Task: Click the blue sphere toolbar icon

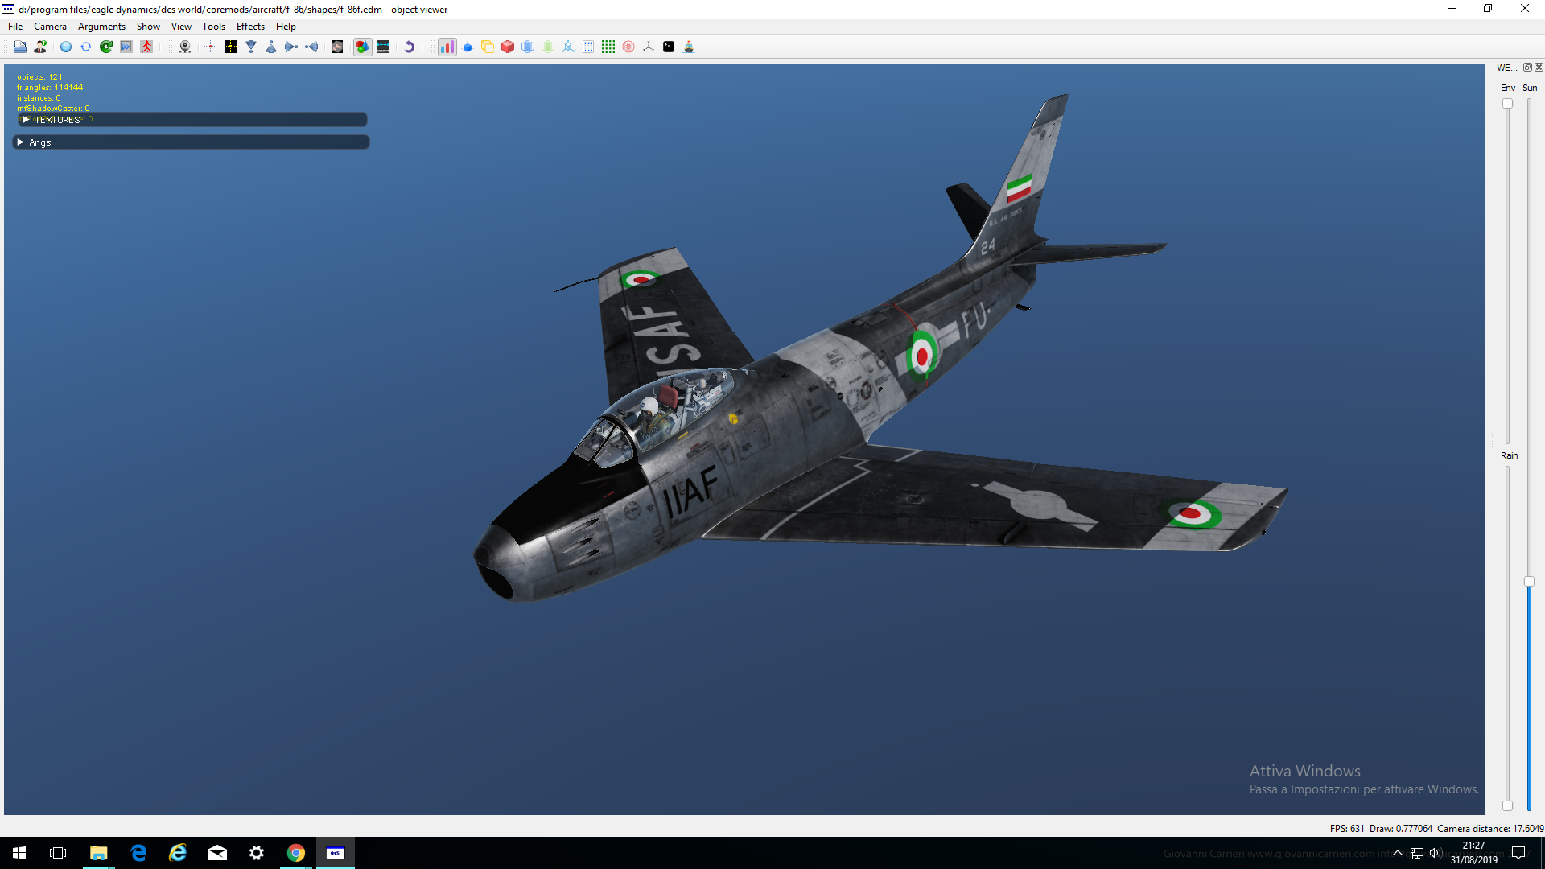Action: click(66, 47)
